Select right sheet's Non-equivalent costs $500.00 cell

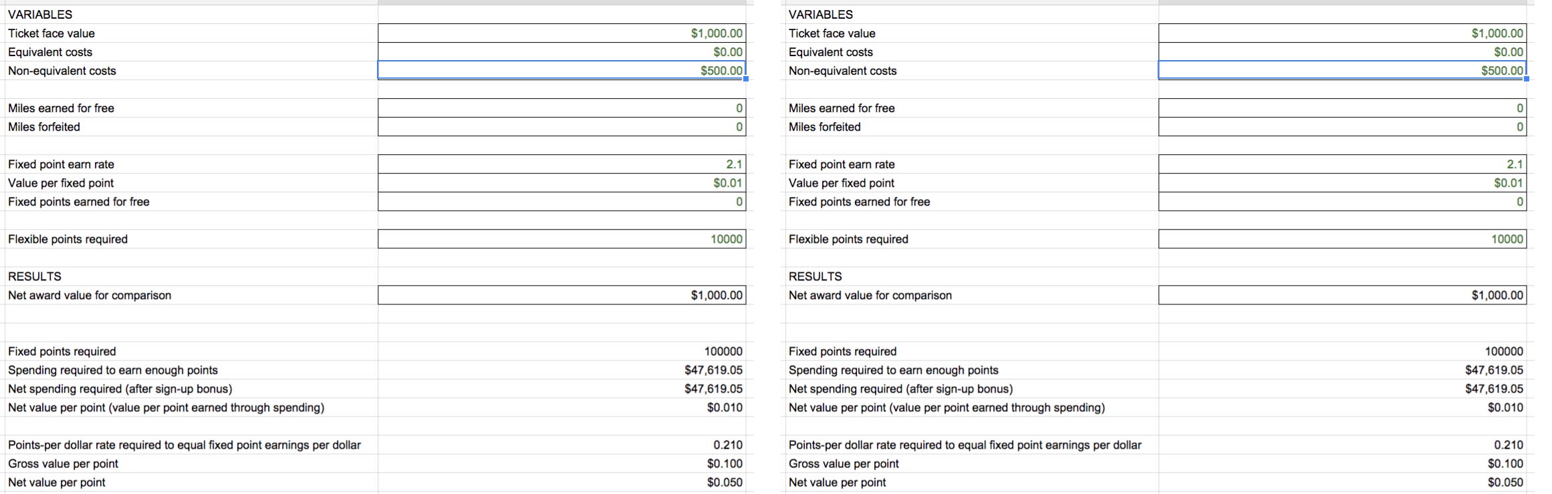1342,71
